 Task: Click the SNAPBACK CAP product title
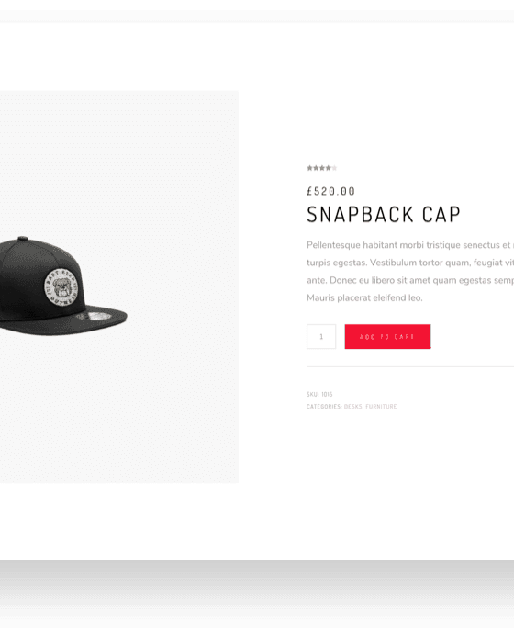[x=384, y=214]
